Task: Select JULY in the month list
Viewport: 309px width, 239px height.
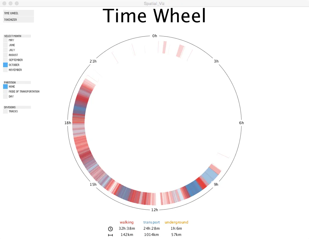Action: tap(5, 50)
